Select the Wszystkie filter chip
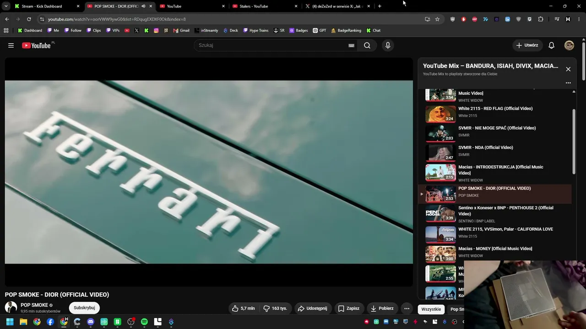Viewport: 586px width, 329px height. [x=431, y=309]
